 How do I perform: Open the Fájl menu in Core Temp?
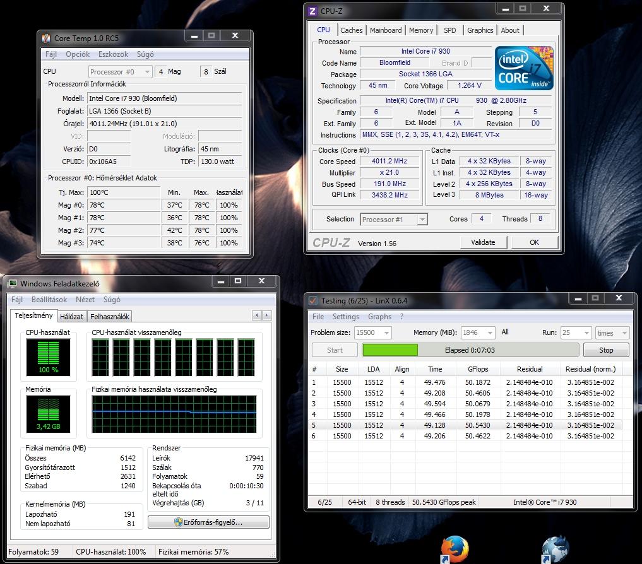point(51,54)
